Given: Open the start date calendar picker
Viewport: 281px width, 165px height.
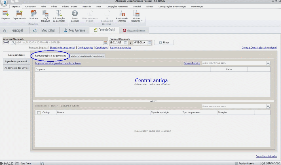Looking at the screenshot, I should [126, 43].
